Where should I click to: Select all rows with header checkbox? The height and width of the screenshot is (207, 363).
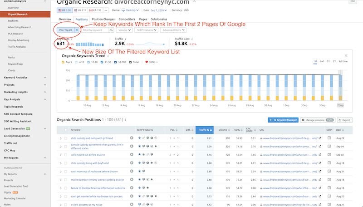click(x=66, y=130)
